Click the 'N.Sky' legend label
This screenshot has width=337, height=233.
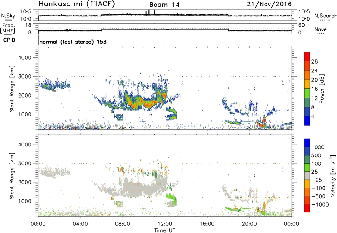8,16
